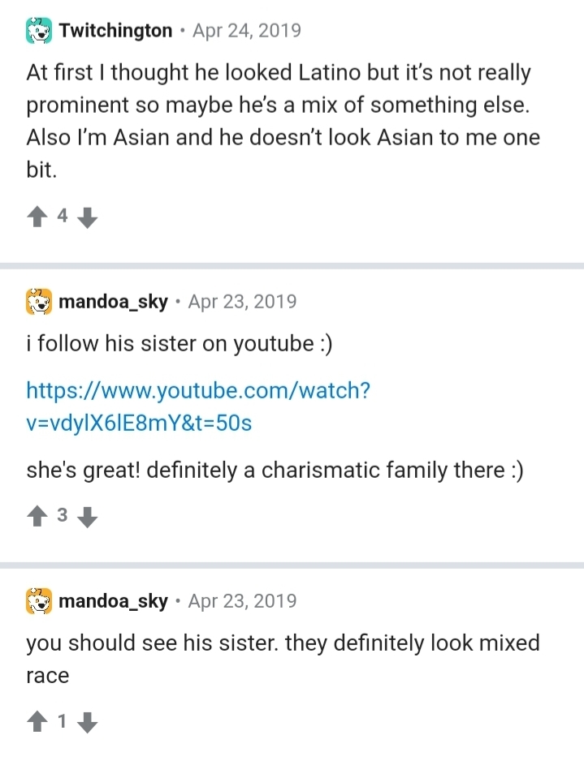Upvote Twitchington's comment
The width and height of the screenshot is (584, 761).
tap(37, 217)
